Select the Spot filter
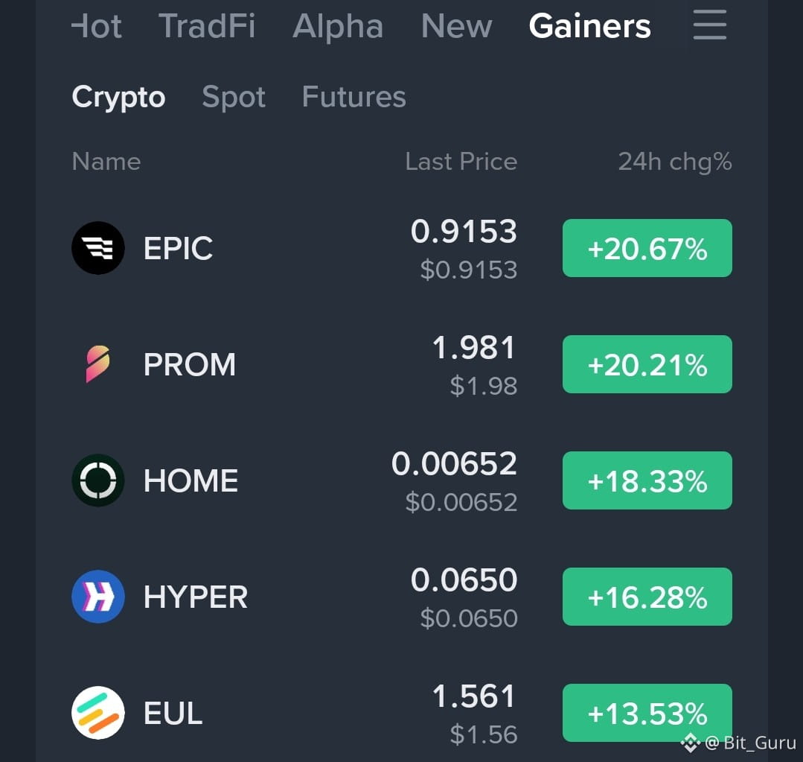This screenshot has height=762, width=803. click(x=234, y=97)
